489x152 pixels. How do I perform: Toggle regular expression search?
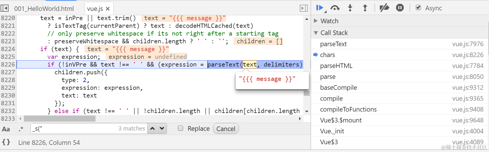21,129
